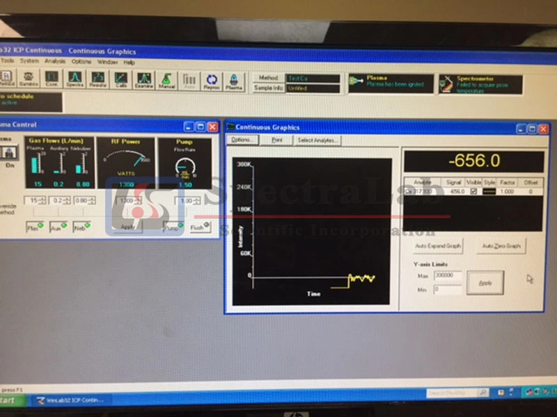Click the Reproc toolbar icon
The height and width of the screenshot is (417, 557).
coord(212,80)
